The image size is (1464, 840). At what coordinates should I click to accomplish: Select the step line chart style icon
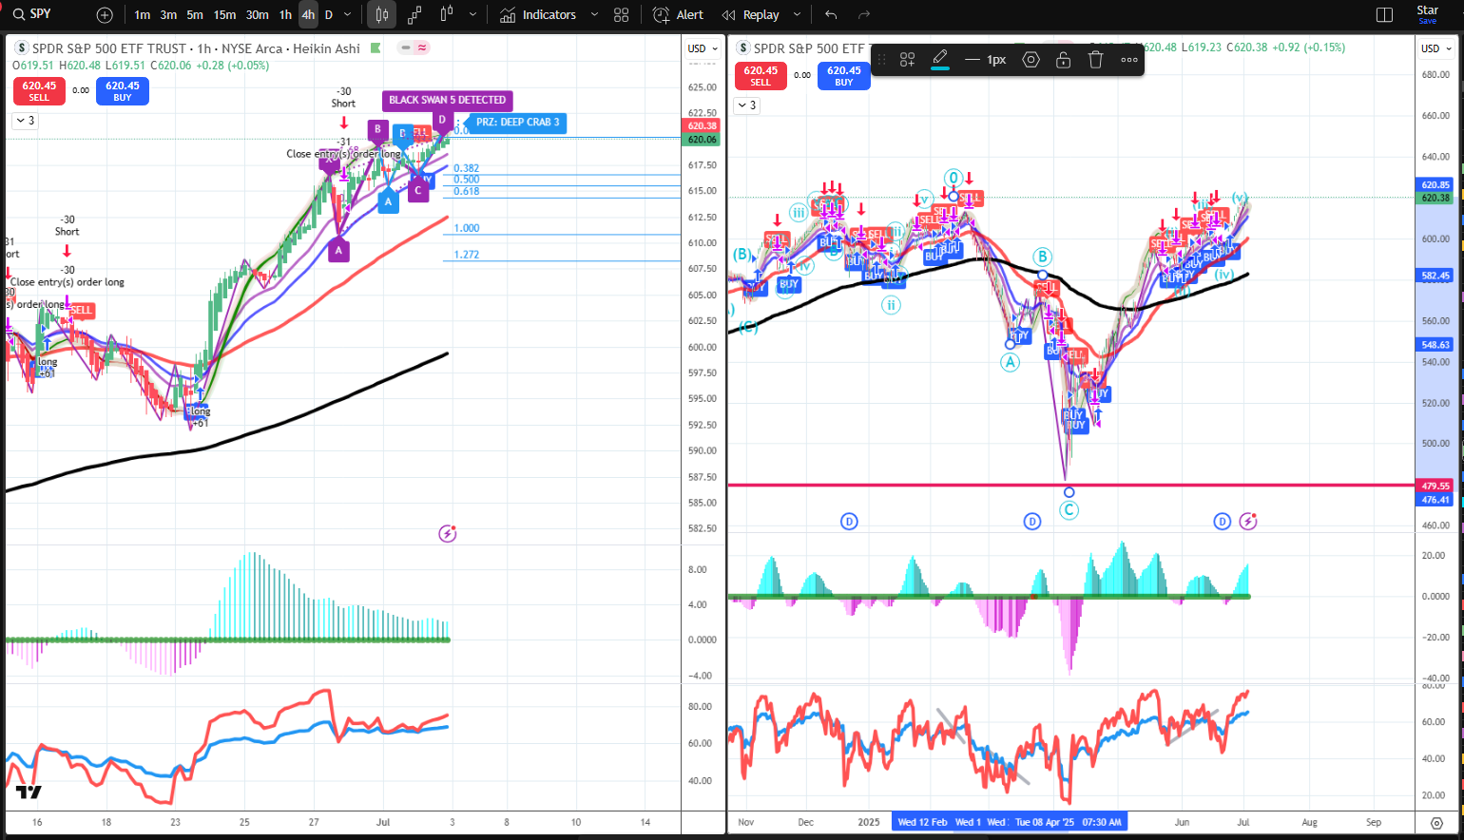(x=414, y=15)
